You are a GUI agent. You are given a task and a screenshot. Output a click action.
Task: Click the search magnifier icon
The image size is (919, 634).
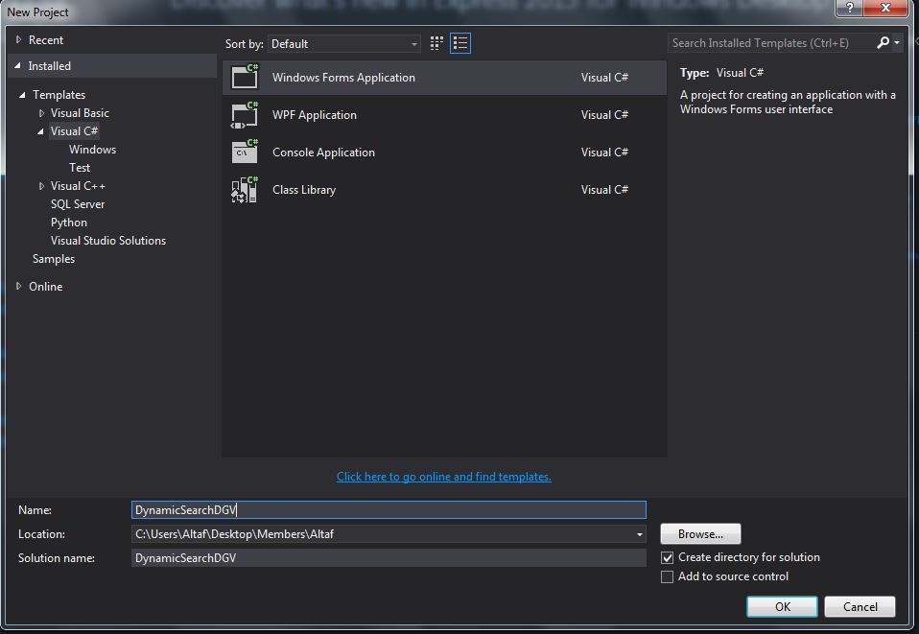pyautogui.click(x=883, y=43)
